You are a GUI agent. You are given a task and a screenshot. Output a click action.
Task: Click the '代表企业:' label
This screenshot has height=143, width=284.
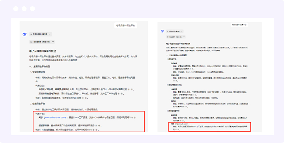40,85
